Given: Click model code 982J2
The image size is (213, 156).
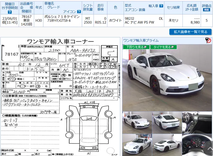Looking at the screenshot, I should click(130, 19).
